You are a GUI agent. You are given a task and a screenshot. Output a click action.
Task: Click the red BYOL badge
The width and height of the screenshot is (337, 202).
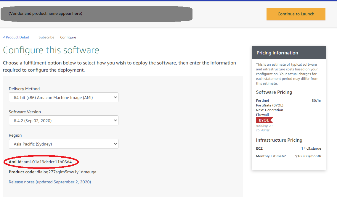click(x=264, y=120)
